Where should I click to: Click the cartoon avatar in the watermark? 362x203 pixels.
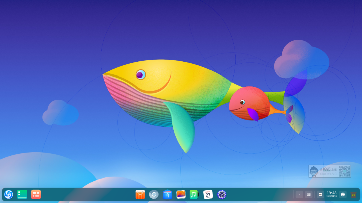point(314,171)
